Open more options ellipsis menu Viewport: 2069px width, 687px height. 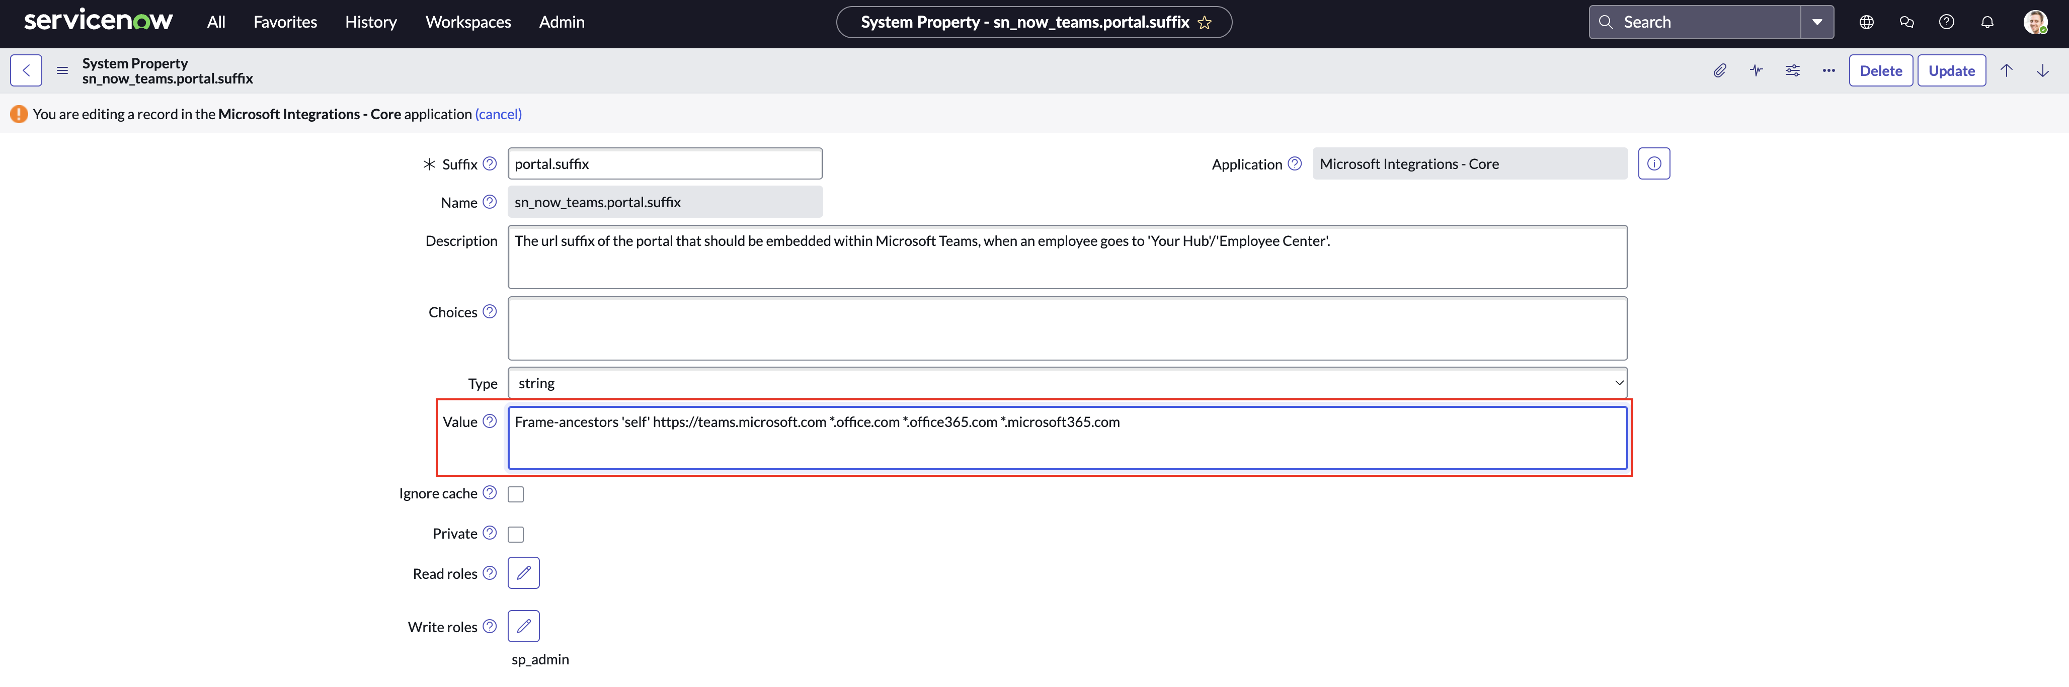tap(1829, 70)
